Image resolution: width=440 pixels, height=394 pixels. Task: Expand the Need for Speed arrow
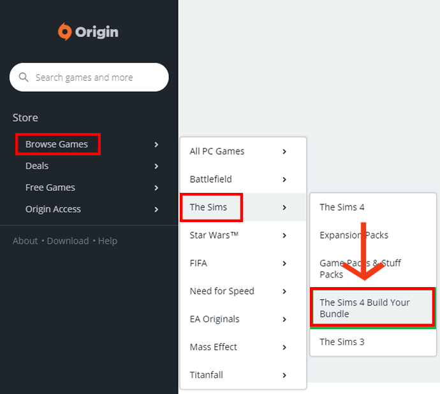(x=284, y=292)
